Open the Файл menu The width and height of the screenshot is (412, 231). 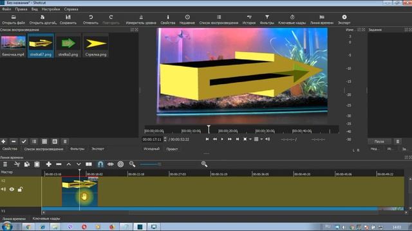pos(6,9)
